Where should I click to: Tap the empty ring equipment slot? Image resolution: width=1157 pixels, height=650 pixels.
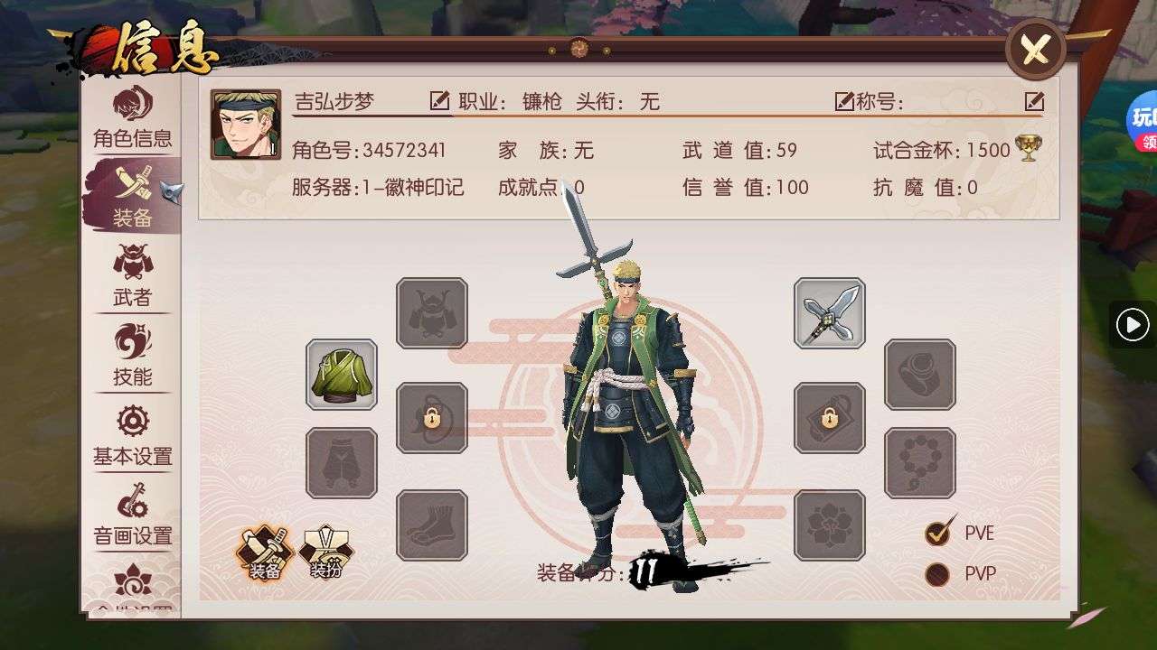pyautogui.click(x=920, y=375)
